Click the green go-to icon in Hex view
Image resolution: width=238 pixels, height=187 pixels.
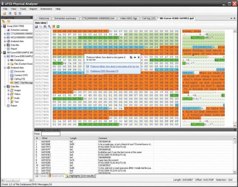58,27
